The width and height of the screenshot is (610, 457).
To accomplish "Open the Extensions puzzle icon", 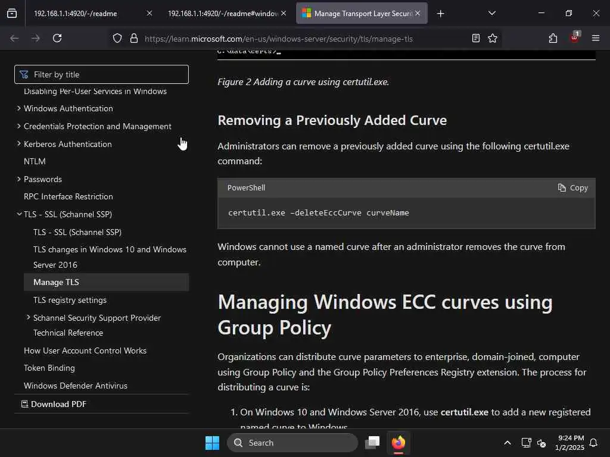I will (553, 38).
